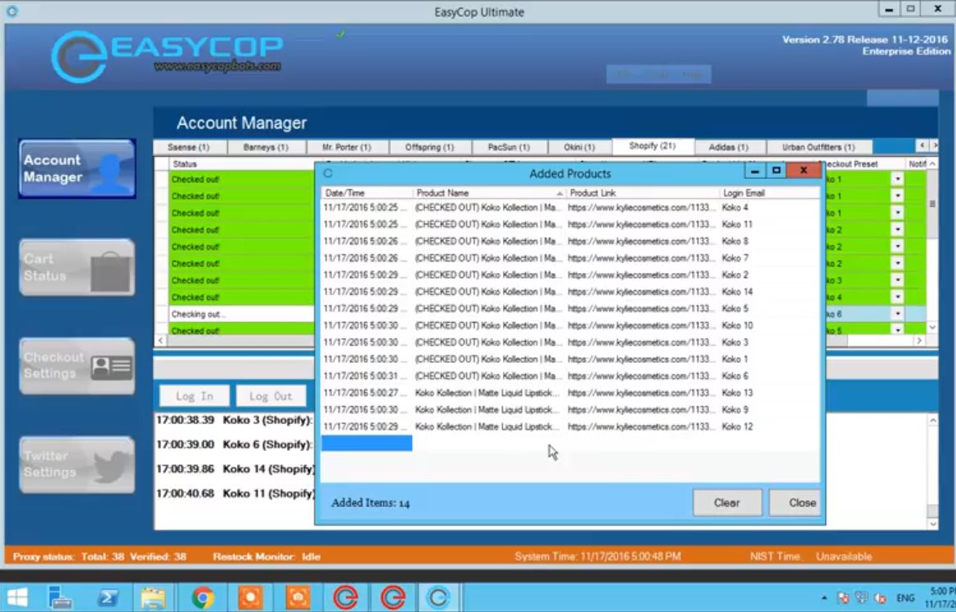Open the Cart Status sidebar panel
This screenshot has height=612, width=956.
pyautogui.click(x=78, y=267)
